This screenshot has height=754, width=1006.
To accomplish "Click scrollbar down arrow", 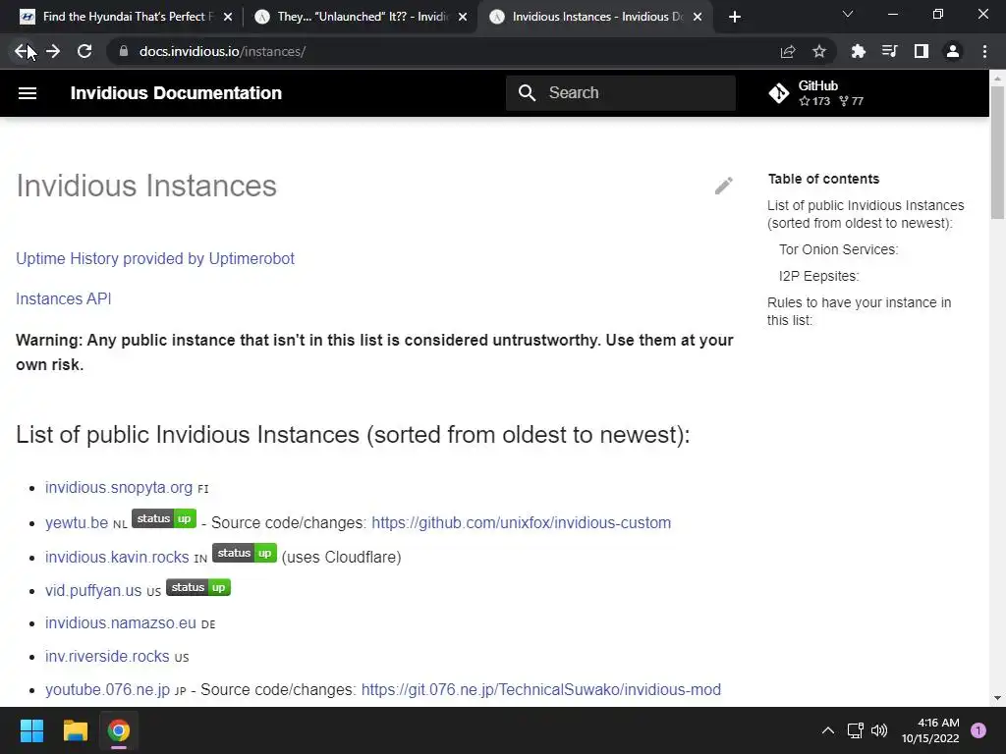I will (x=997, y=698).
